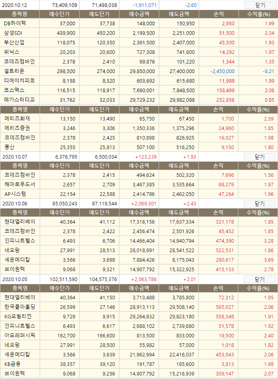
Task: Click the 메리츠화재 stock name
Action: (x=17, y=119)
